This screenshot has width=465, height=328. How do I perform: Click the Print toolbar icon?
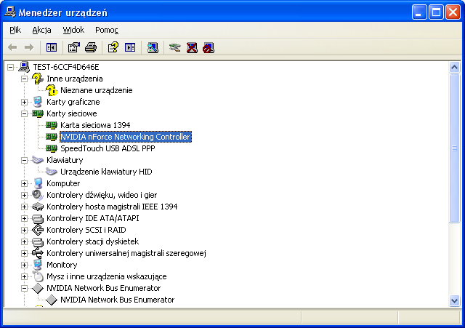pyautogui.click(x=91, y=47)
